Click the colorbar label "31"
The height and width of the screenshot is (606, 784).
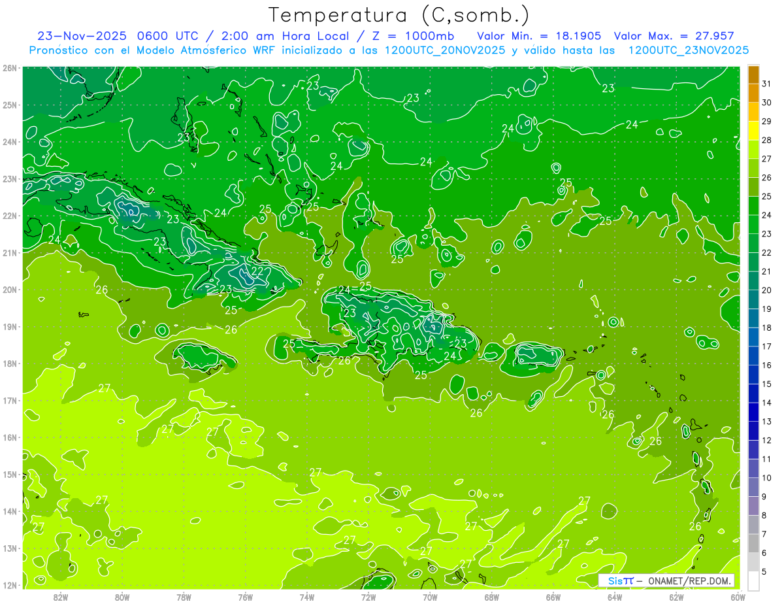tap(766, 84)
